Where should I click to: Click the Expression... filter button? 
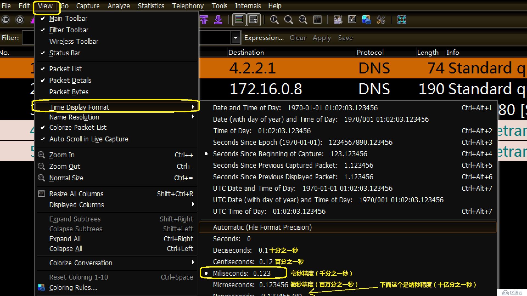(264, 38)
